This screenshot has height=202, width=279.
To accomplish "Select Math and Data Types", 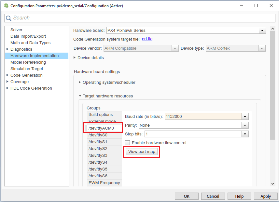I will (30, 43).
